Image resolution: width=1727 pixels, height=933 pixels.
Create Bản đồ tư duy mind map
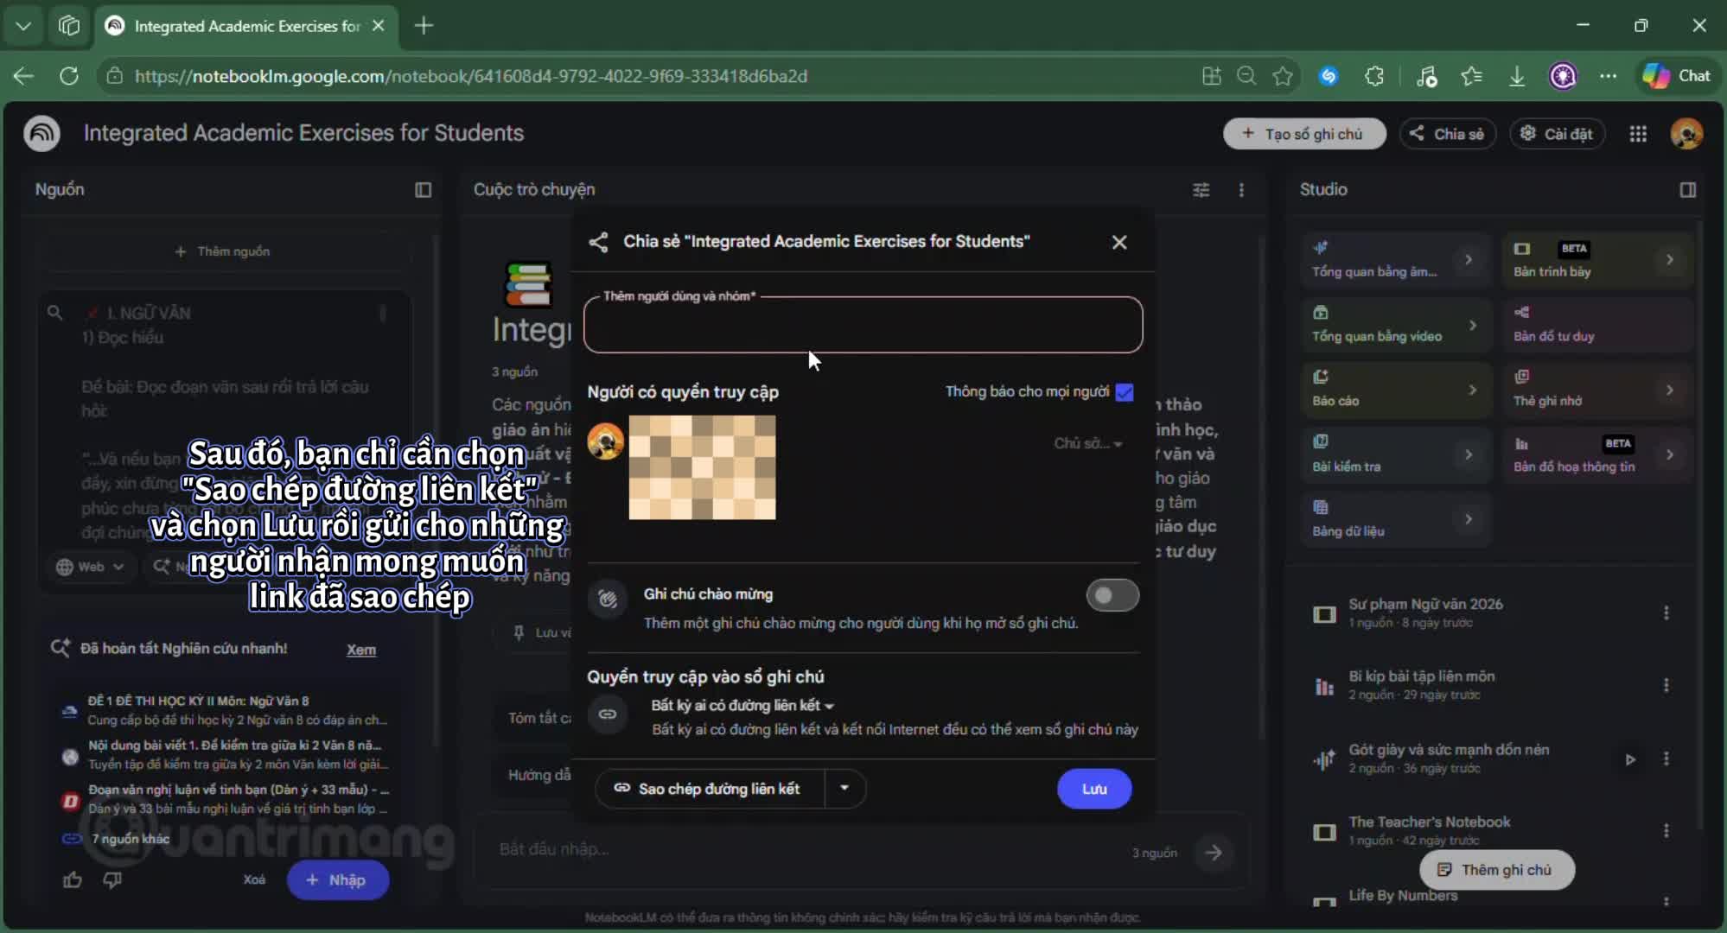pyautogui.click(x=1597, y=325)
